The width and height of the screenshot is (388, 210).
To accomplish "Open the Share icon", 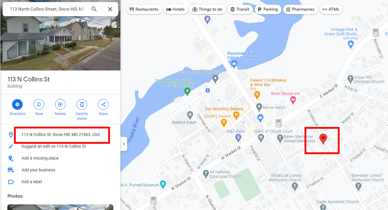I will [103, 104].
